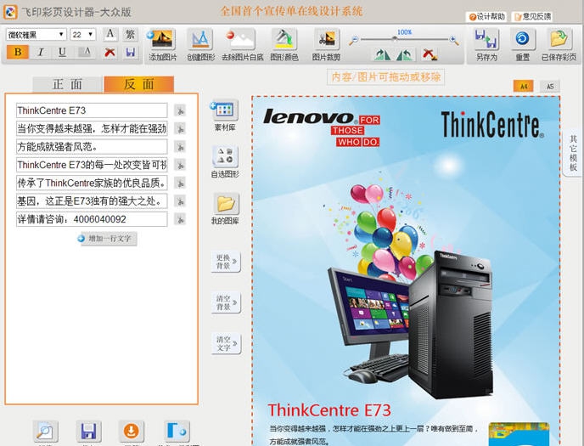This screenshot has width=584, height=446.
Task: Click the red X delete text icon
Action: (x=109, y=53)
